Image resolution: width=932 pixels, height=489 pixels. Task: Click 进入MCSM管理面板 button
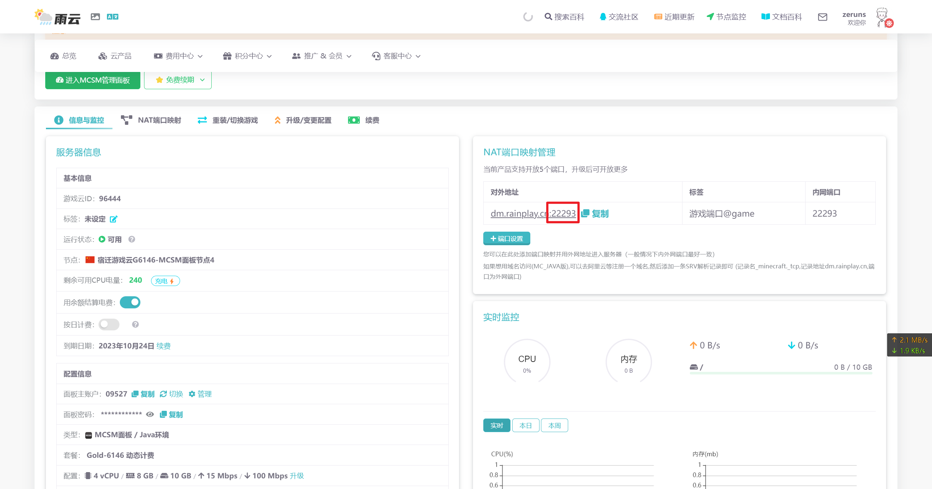coord(93,80)
